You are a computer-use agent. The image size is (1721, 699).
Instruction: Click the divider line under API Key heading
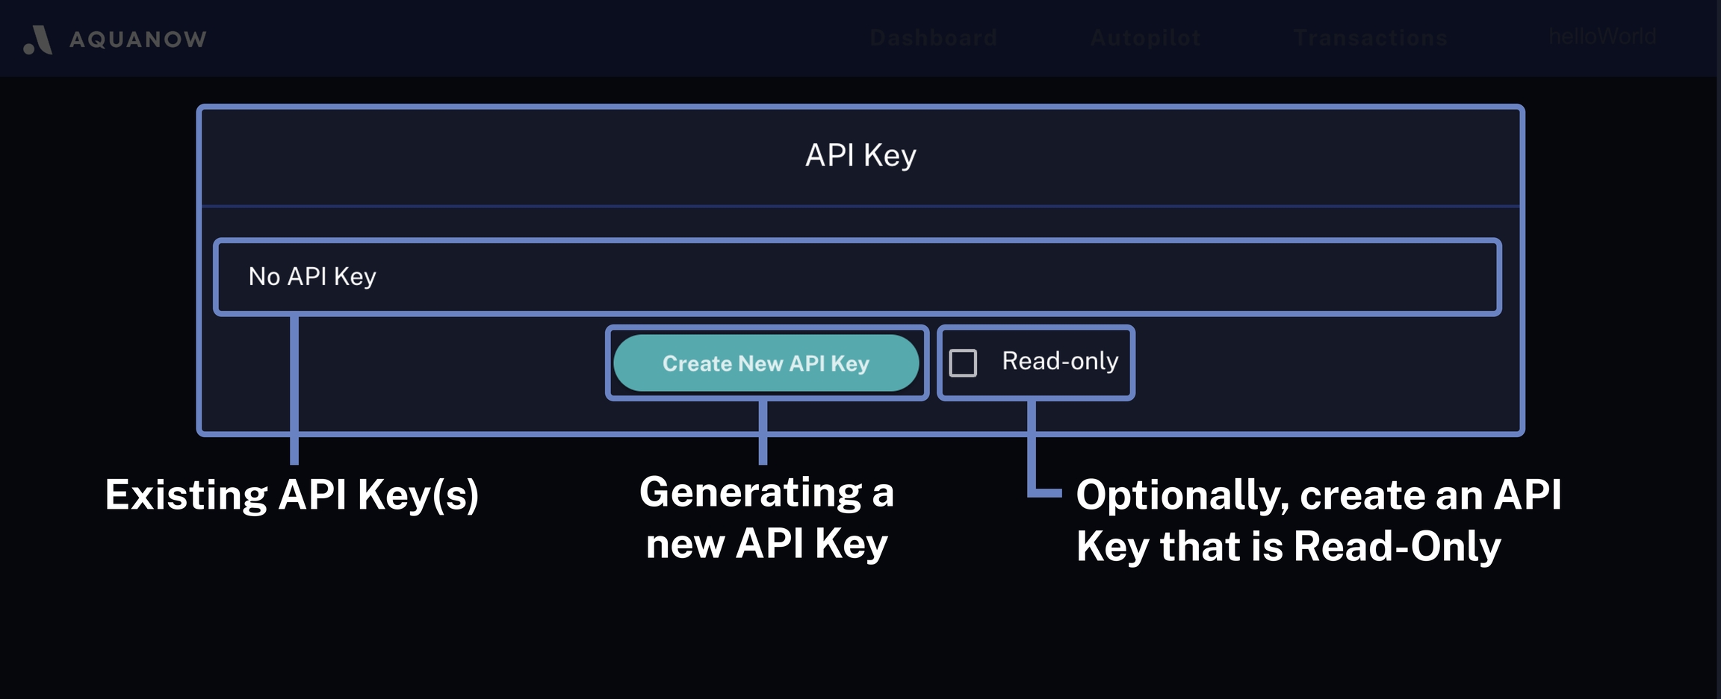pyautogui.click(x=860, y=206)
